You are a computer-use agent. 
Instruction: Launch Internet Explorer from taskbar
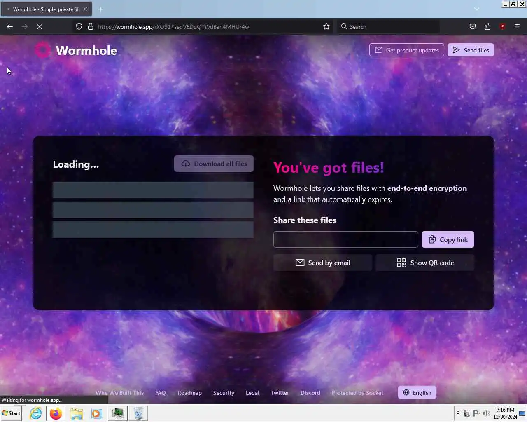click(36, 413)
